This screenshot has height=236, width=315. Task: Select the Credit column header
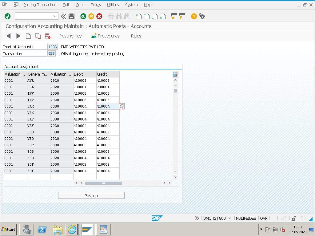coord(108,74)
